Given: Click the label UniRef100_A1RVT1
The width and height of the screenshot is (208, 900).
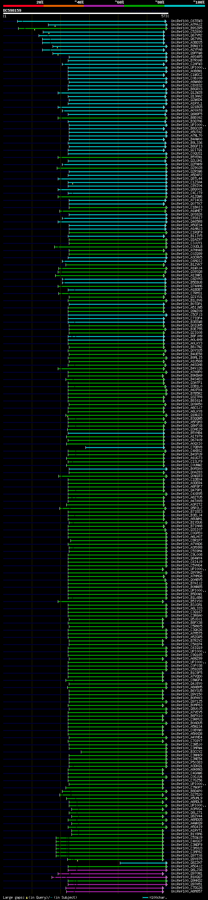Looking at the screenshot, I should (x=186, y=830).
